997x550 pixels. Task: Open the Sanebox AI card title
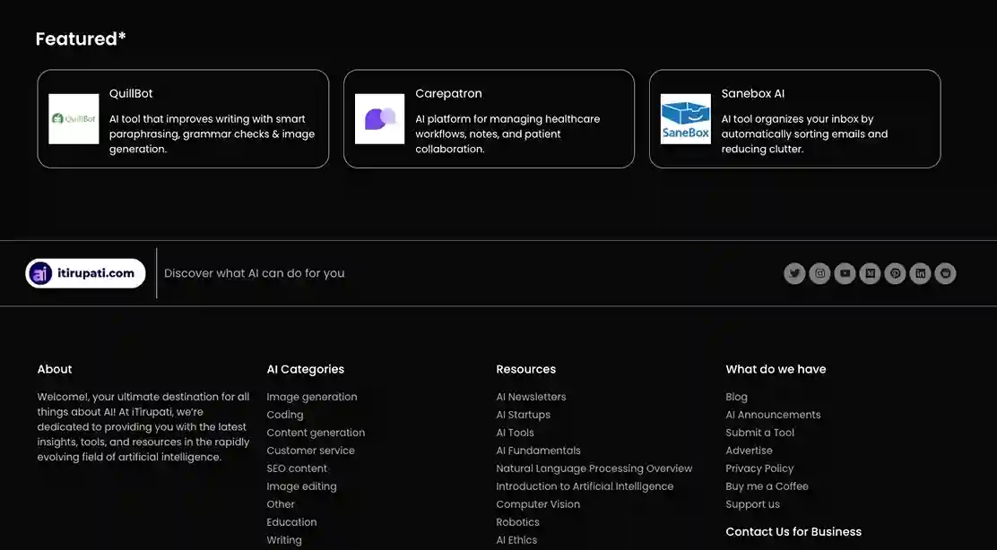[752, 93]
